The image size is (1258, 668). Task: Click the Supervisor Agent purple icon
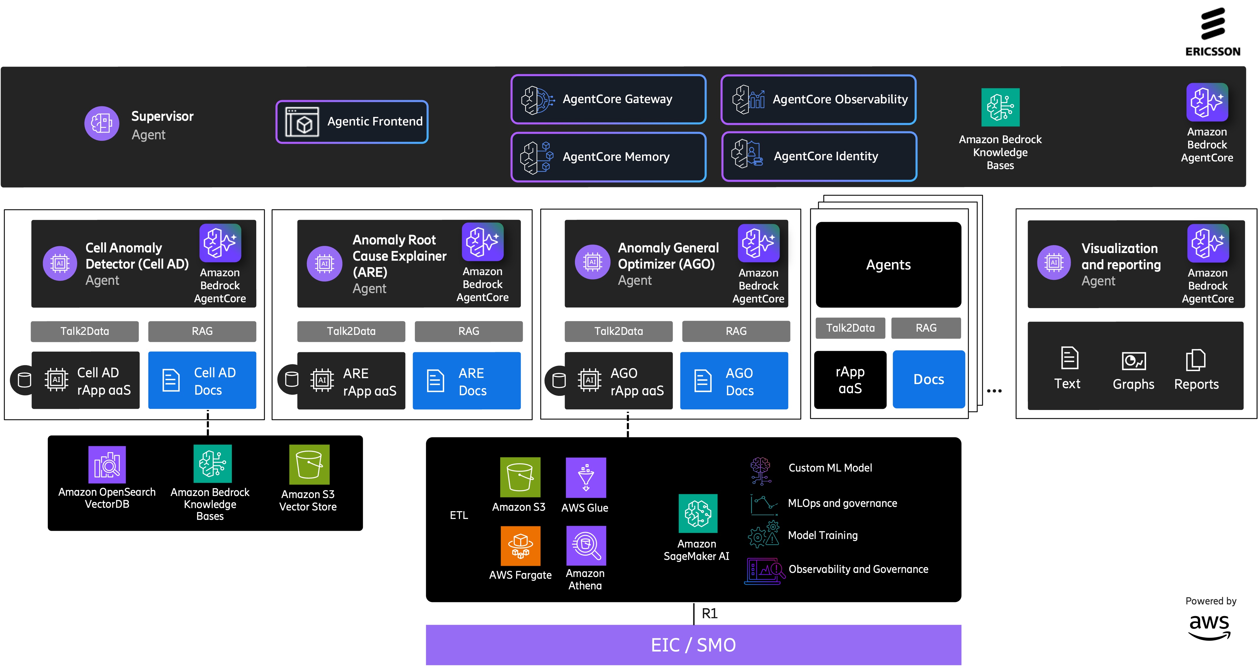pyautogui.click(x=102, y=123)
